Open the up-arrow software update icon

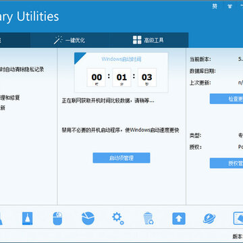(179, 219)
